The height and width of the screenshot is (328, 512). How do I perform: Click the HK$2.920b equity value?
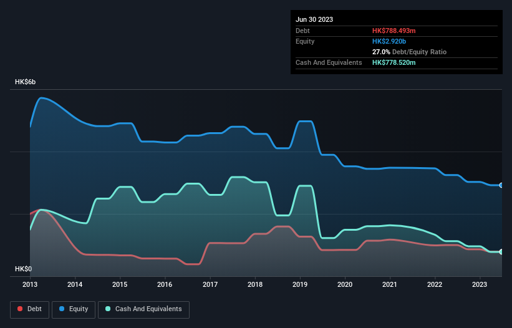pos(389,41)
